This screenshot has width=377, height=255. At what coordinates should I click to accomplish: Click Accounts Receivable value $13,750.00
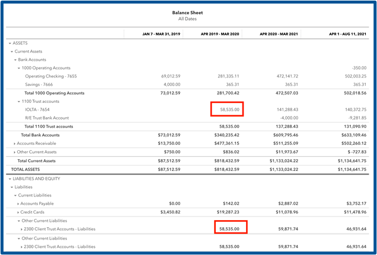point(170,144)
